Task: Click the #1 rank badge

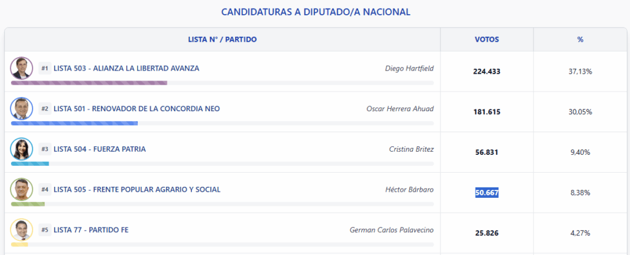Action: [x=45, y=68]
